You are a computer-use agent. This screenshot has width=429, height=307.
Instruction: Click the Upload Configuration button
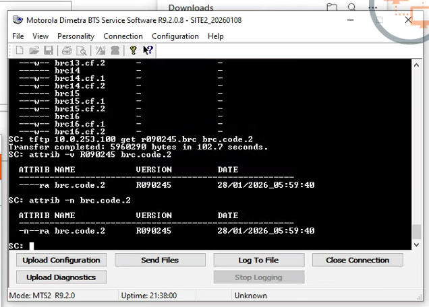pyautogui.click(x=61, y=260)
